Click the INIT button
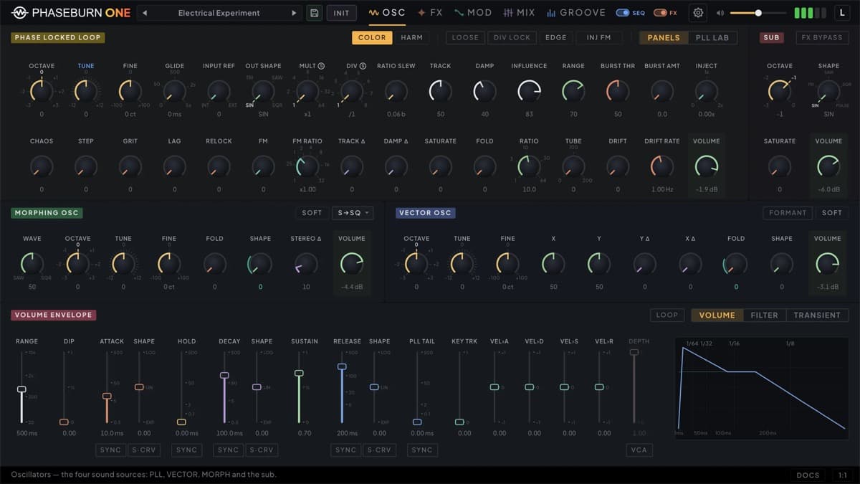Viewport: 860px width, 484px height. click(342, 13)
